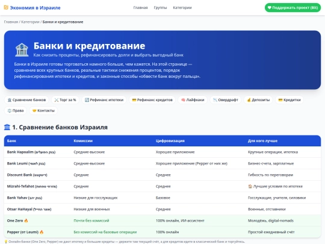Click the Категории breadcrumb link

(30, 22)
